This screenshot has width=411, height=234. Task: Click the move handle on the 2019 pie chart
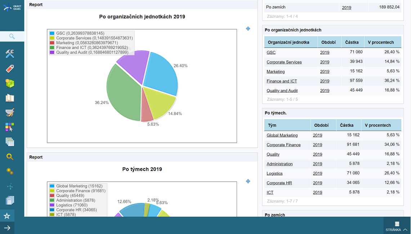pyautogui.click(x=248, y=29)
